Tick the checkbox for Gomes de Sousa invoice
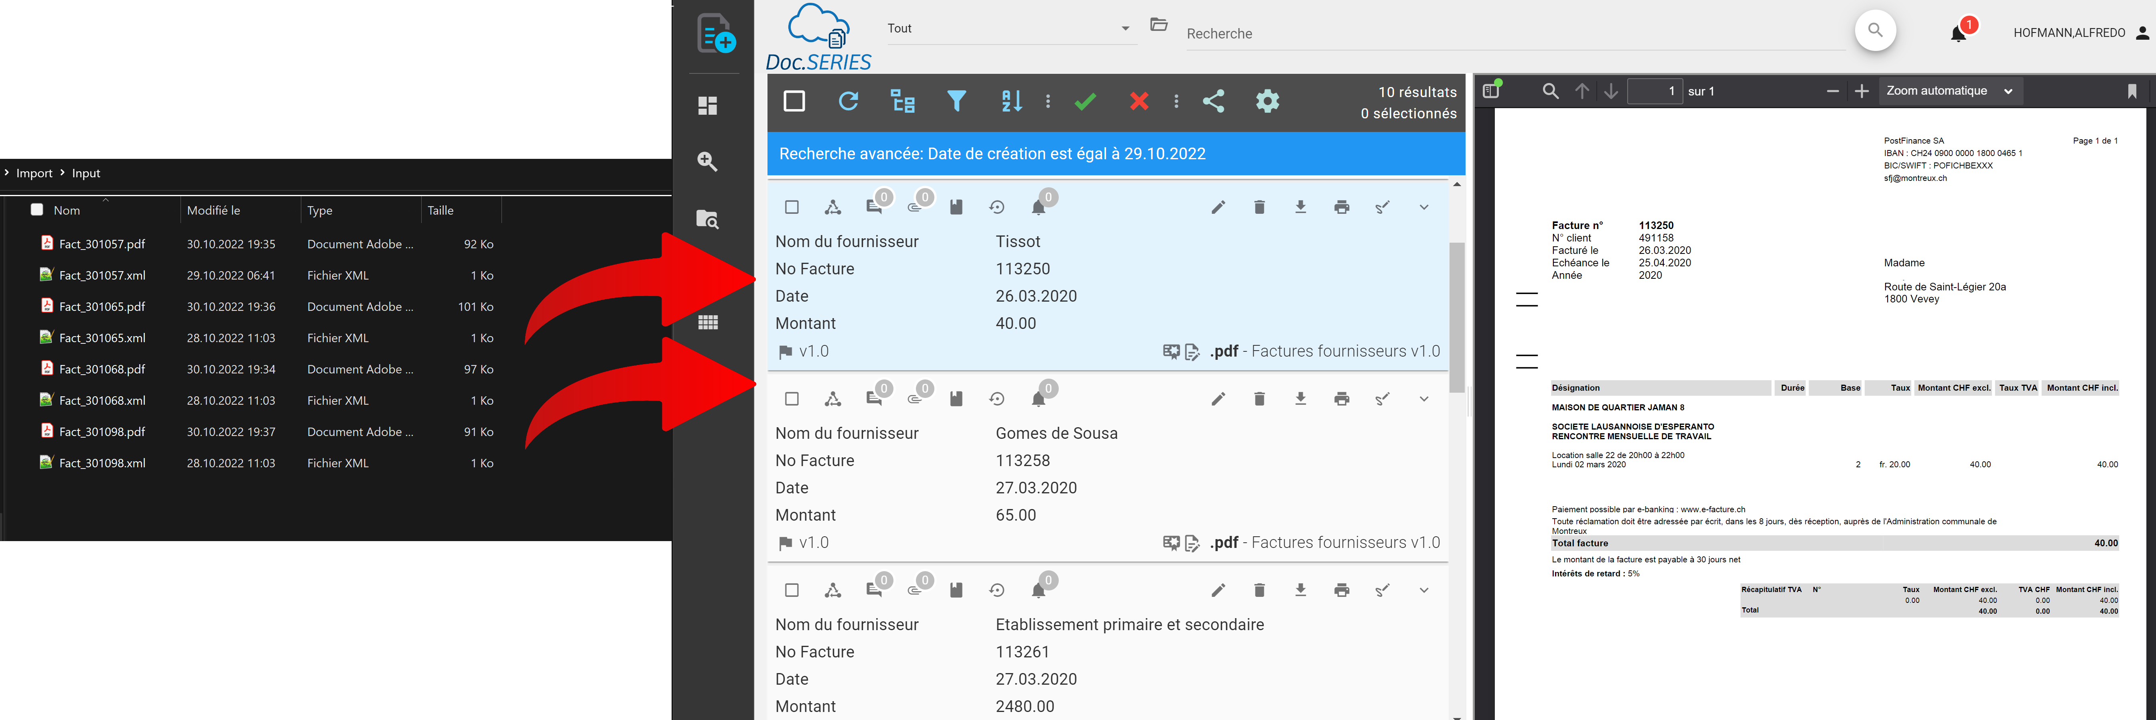The height and width of the screenshot is (720, 2156). click(x=792, y=399)
